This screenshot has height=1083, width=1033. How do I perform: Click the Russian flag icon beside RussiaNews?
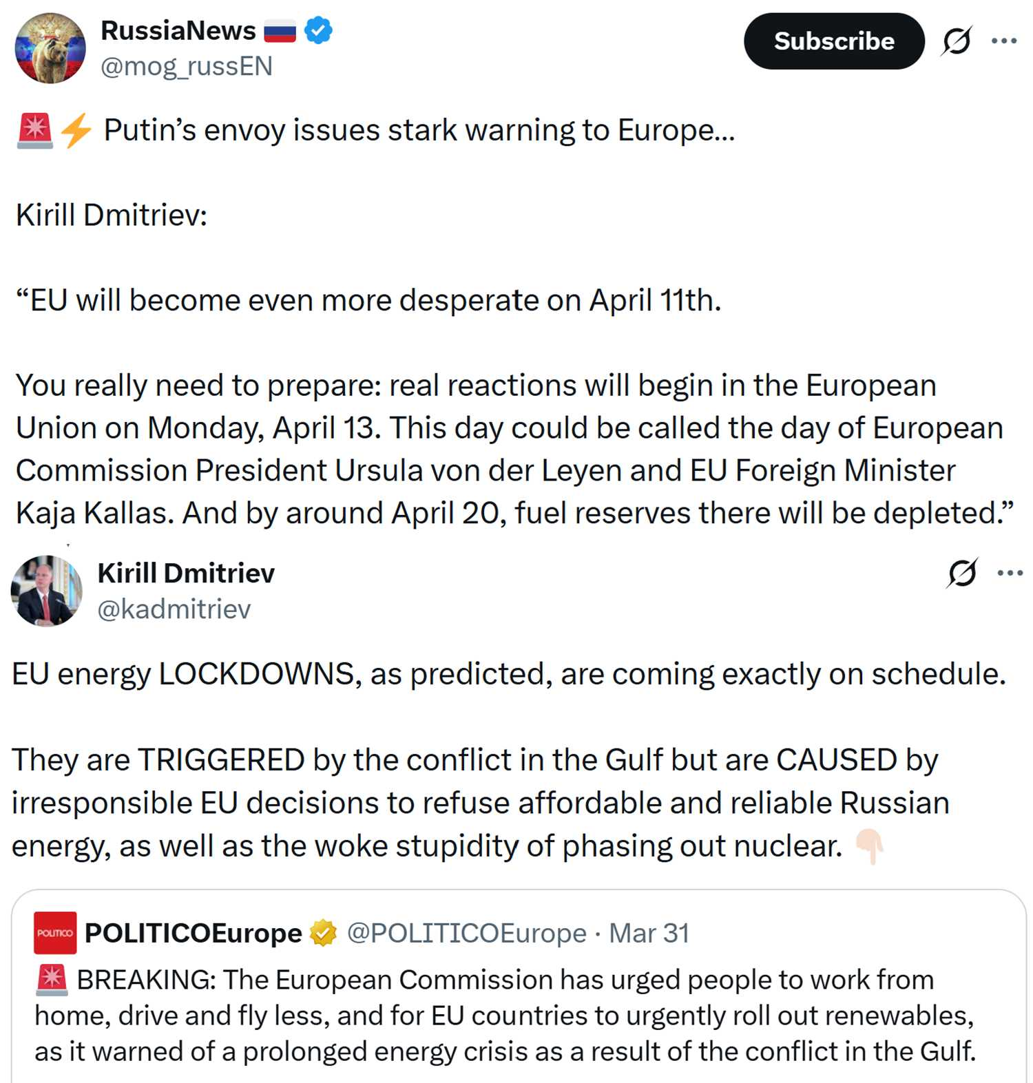(280, 32)
